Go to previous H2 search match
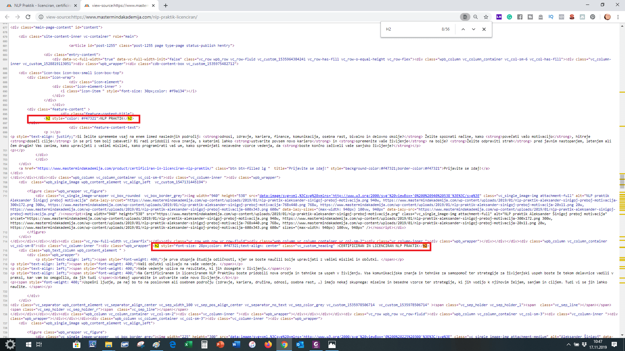 point(463,29)
